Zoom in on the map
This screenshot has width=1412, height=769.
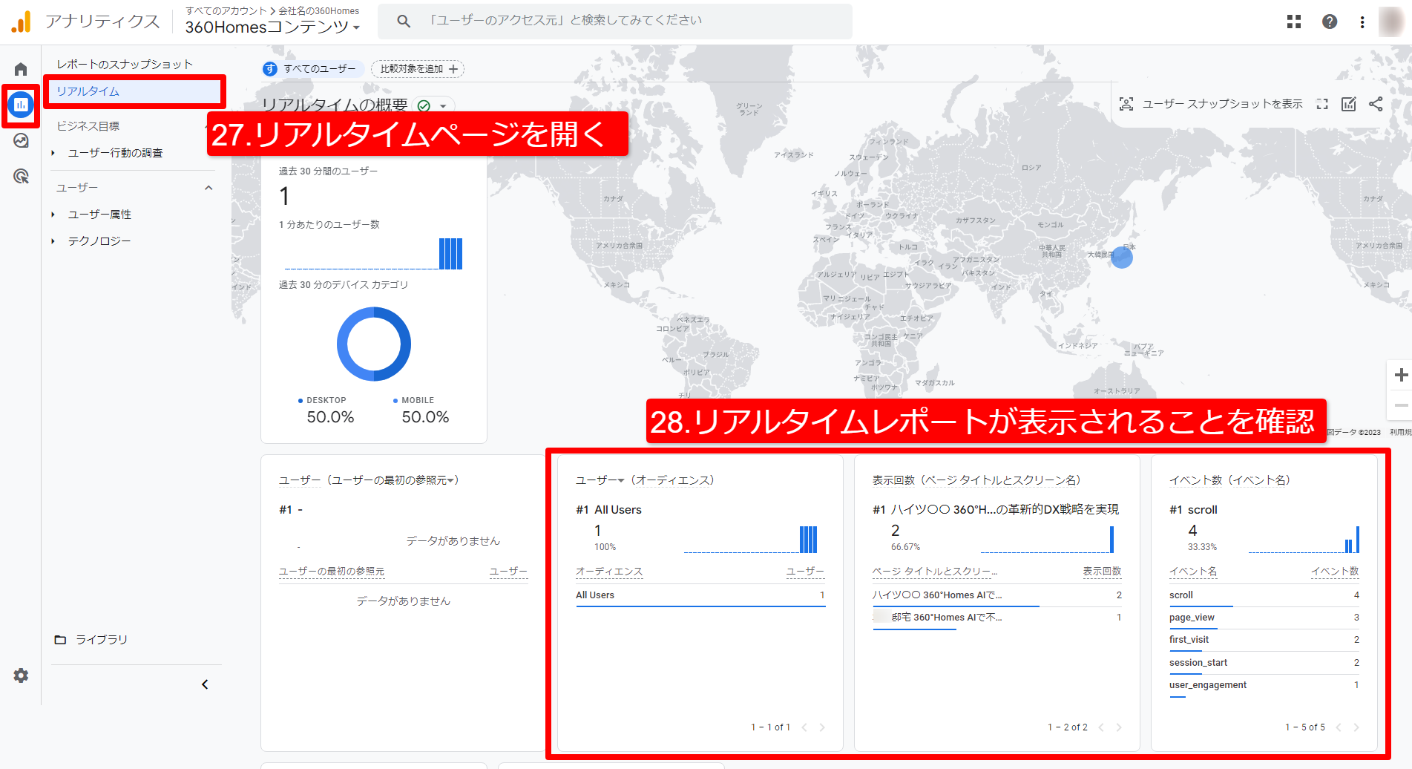(x=1401, y=375)
